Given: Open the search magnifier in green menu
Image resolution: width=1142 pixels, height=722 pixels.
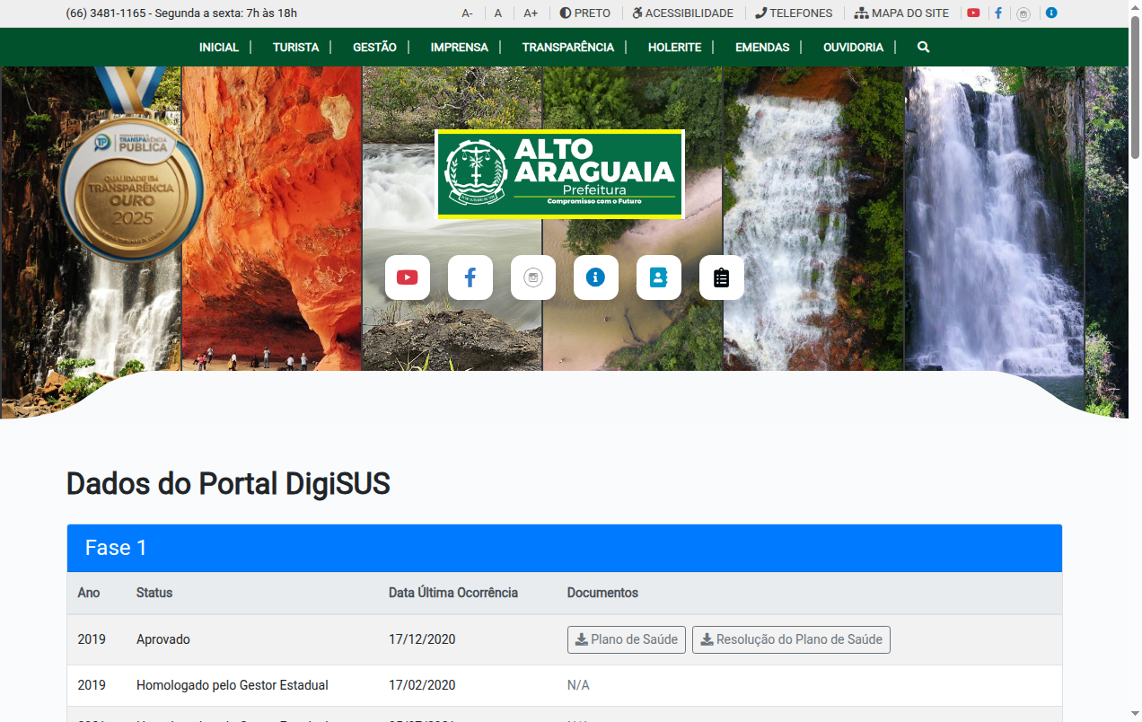Looking at the screenshot, I should (x=924, y=47).
